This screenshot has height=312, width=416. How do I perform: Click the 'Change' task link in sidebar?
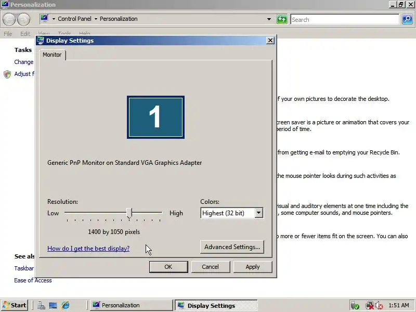pos(24,62)
